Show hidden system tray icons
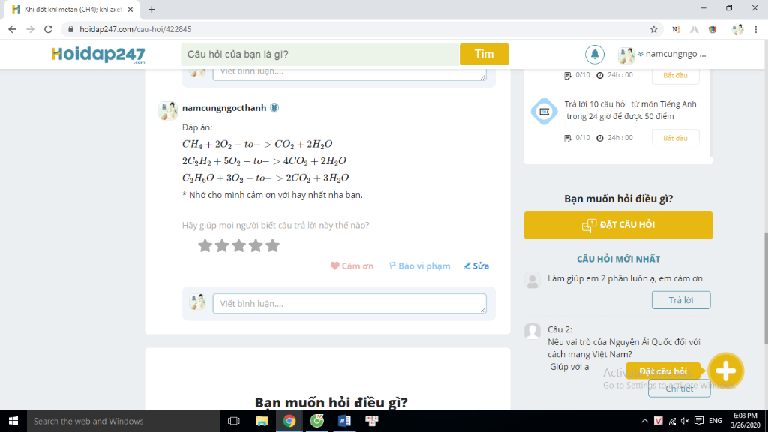Image resolution: width=768 pixels, height=432 pixels. tap(644, 421)
